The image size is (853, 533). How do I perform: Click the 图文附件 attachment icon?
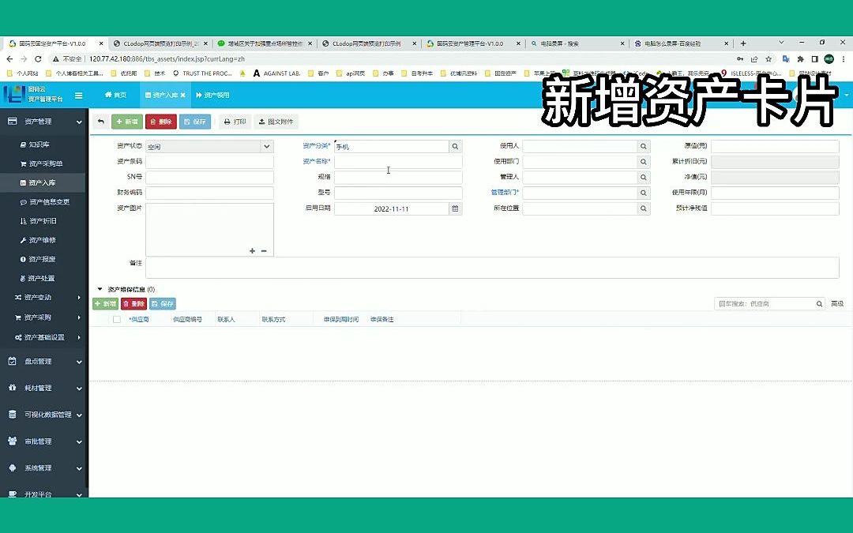[275, 121]
